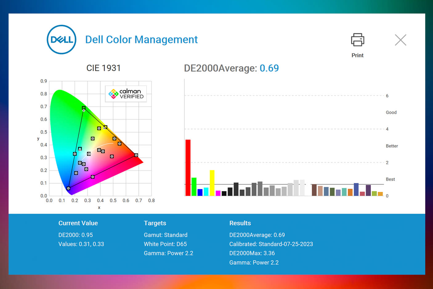
Task: Click the "DE2000Max: 3.36" result
Action: tap(252, 253)
